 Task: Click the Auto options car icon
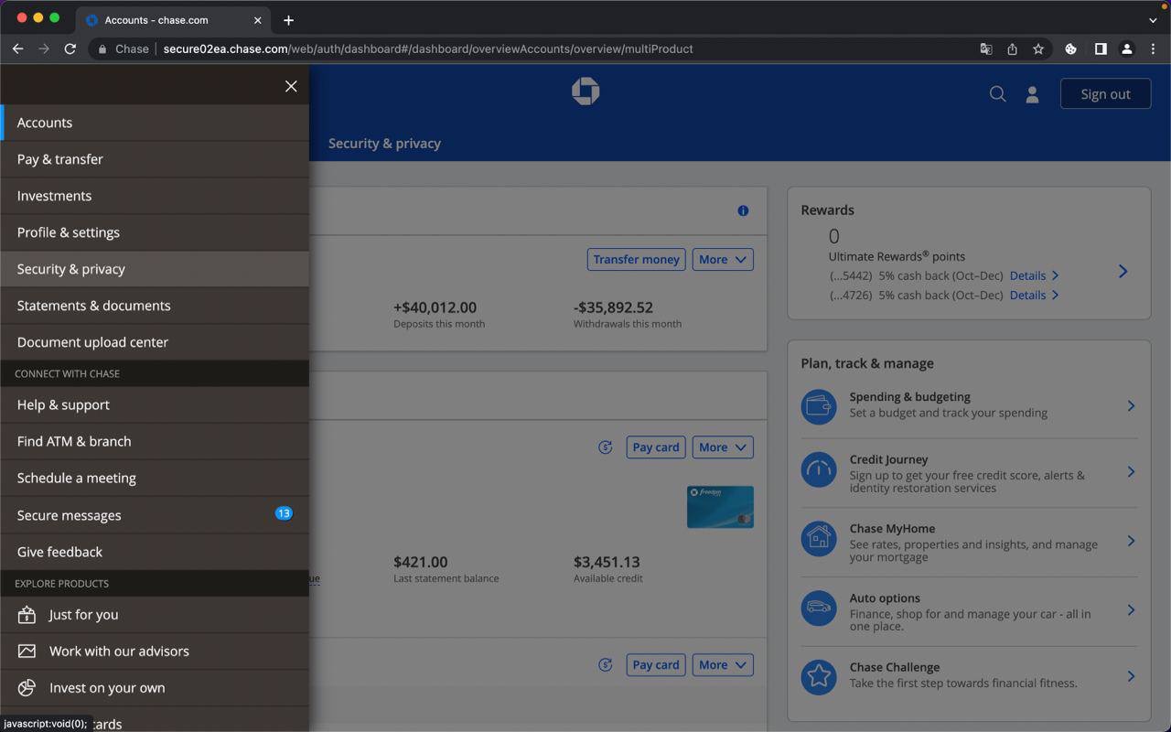pos(819,608)
